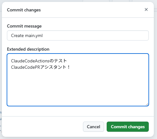
Task: Click the 'Commit message' field label
Action: coord(24,26)
